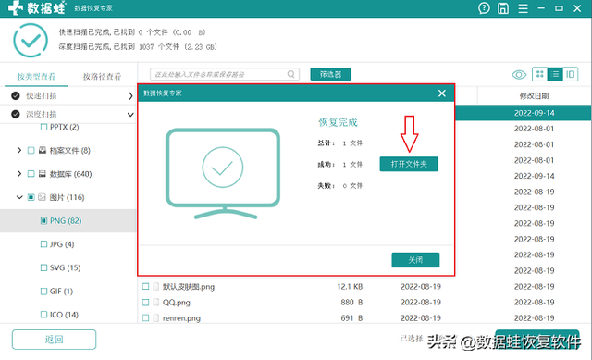Select the 按类型查看 tab
Screen dimensions: 592x360
(x=36, y=77)
